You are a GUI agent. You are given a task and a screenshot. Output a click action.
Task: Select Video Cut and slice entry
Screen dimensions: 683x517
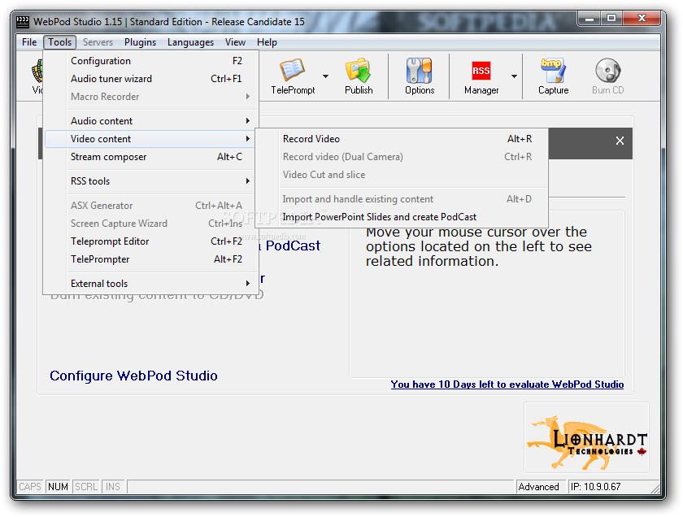tap(401, 175)
